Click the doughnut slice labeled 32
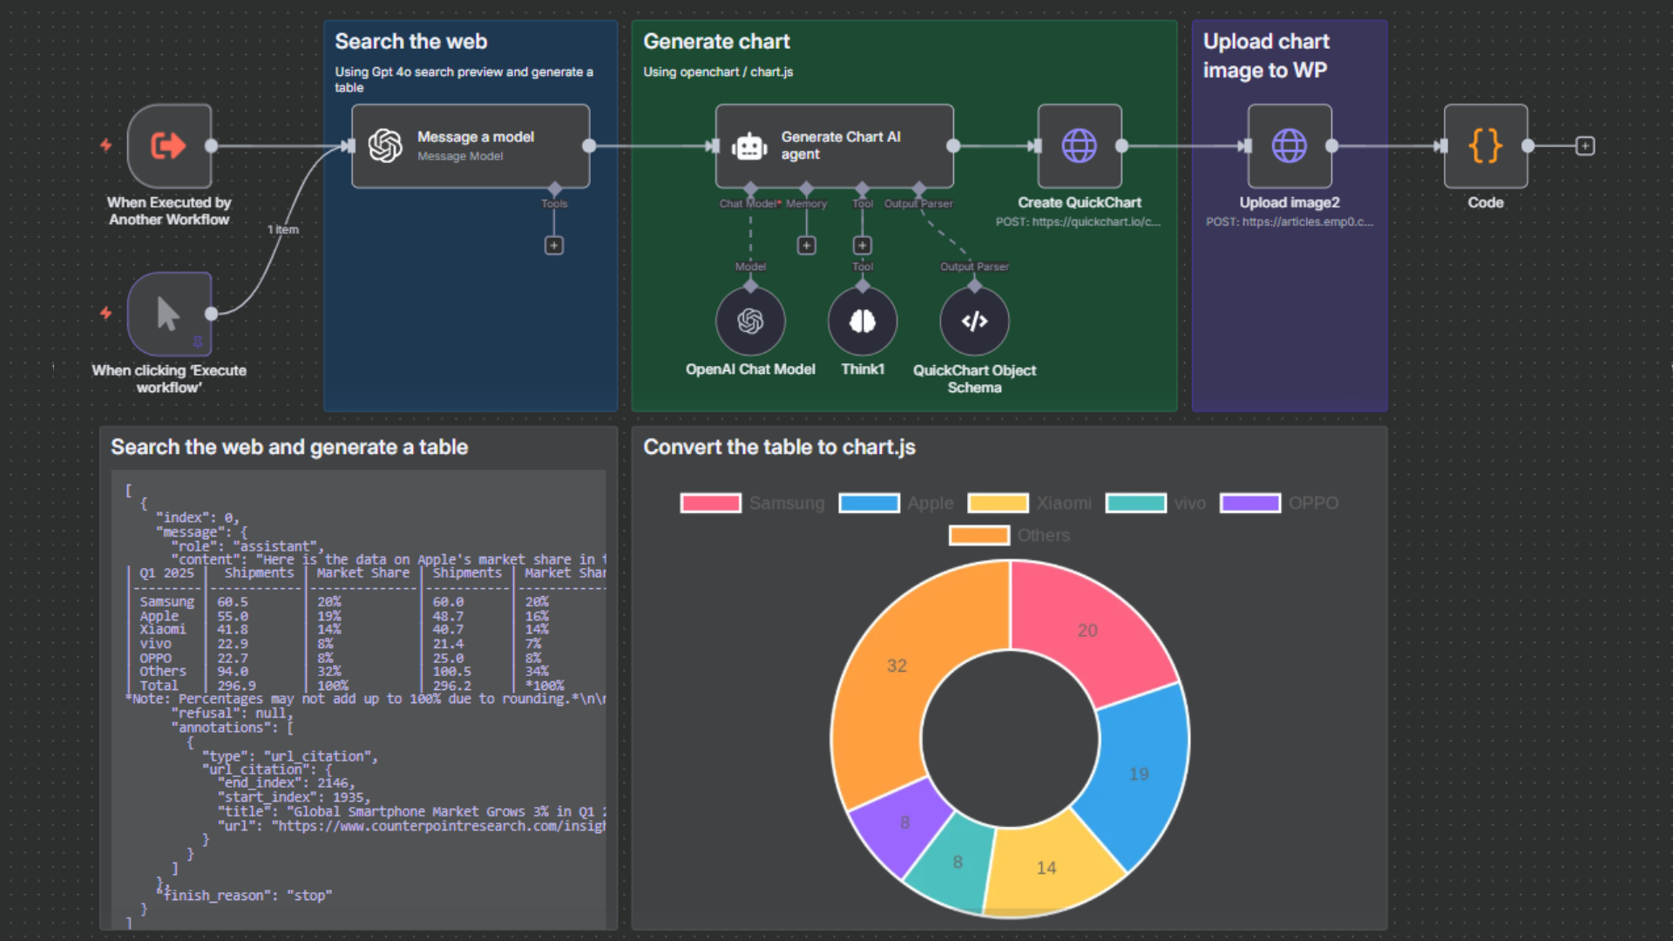Viewport: 1673px width, 941px height. point(897,666)
